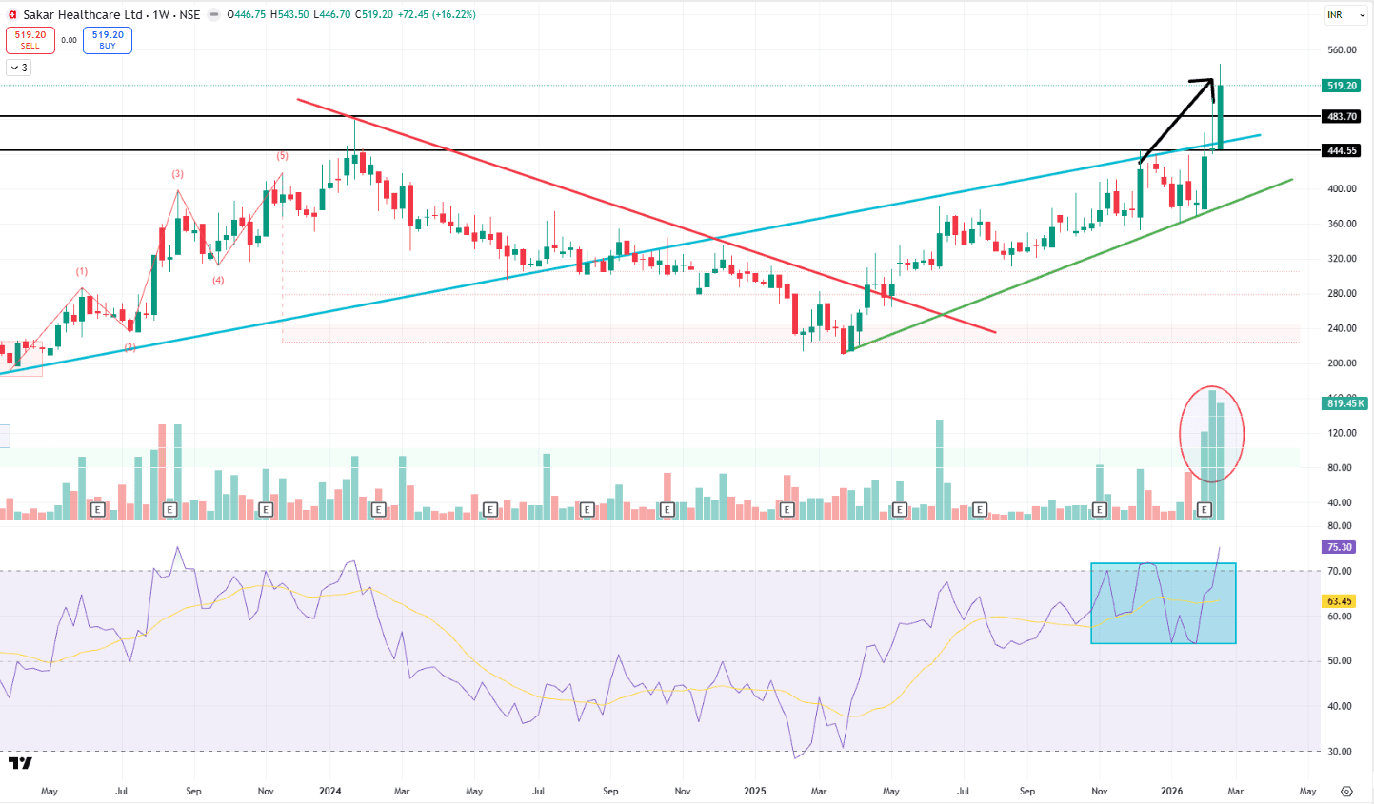Click the 560.00 price axis label
The image size is (1374, 804).
[x=1342, y=50]
